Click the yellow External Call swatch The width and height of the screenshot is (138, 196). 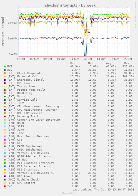tap(5, 77)
